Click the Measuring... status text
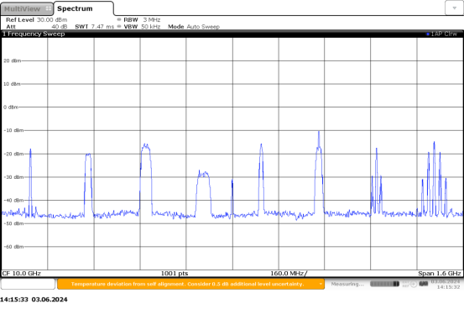This screenshot has height=309, width=464. 347,284
